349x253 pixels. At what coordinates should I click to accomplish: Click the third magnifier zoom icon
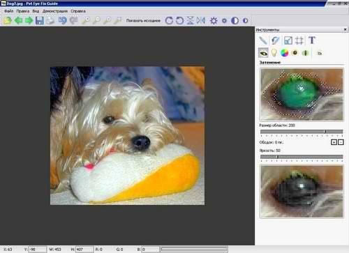tap(107, 20)
